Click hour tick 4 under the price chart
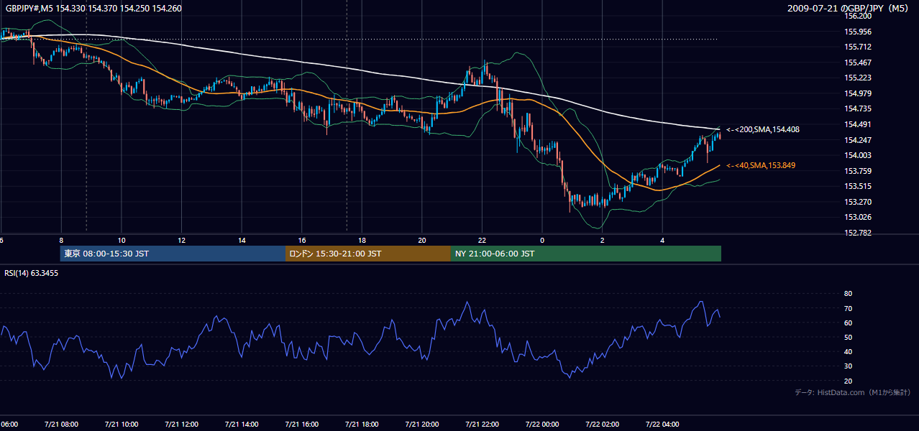The width and height of the screenshot is (919, 431). click(663, 241)
